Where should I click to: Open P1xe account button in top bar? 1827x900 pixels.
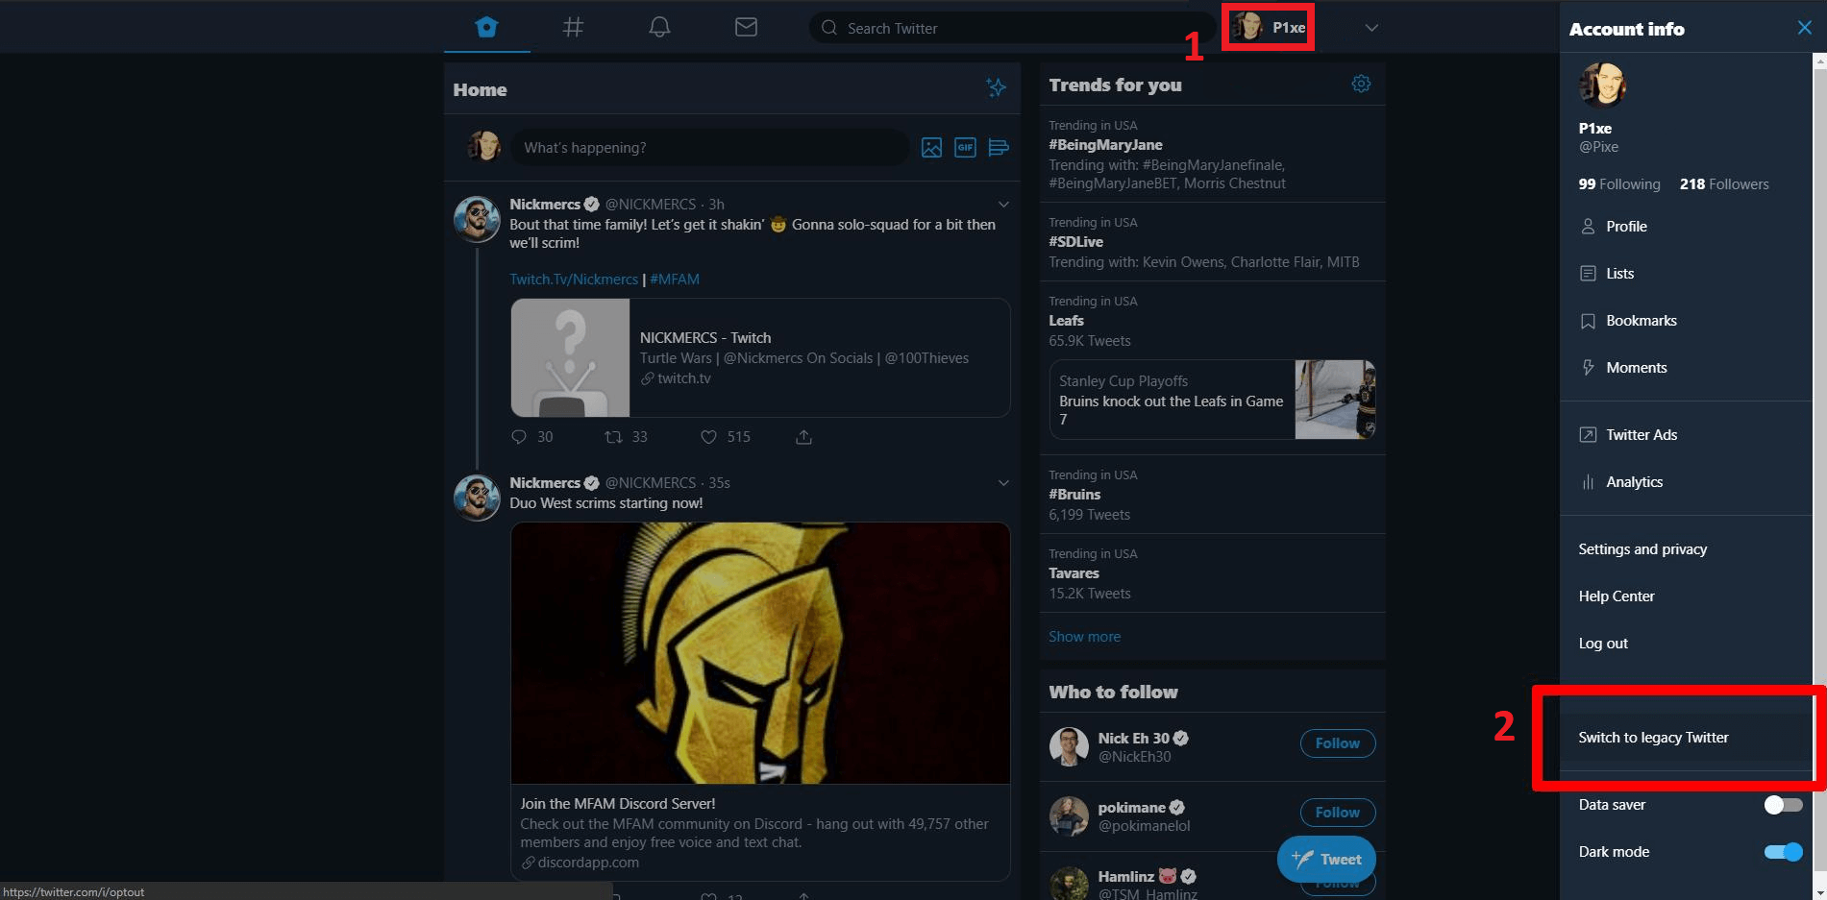coord(1269,27)
